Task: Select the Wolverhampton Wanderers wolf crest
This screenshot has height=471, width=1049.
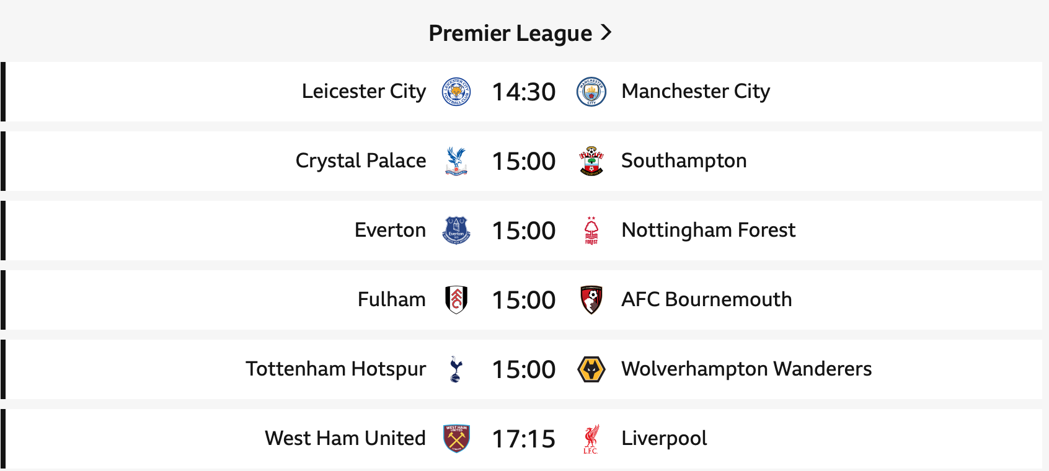Action: pos(591,369)
